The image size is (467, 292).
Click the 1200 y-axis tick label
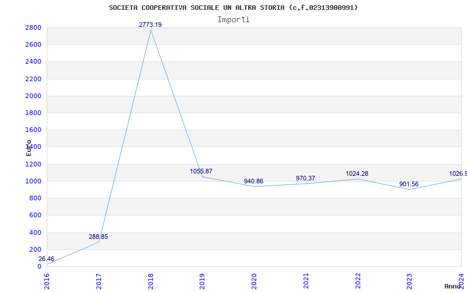pos(33,164)
